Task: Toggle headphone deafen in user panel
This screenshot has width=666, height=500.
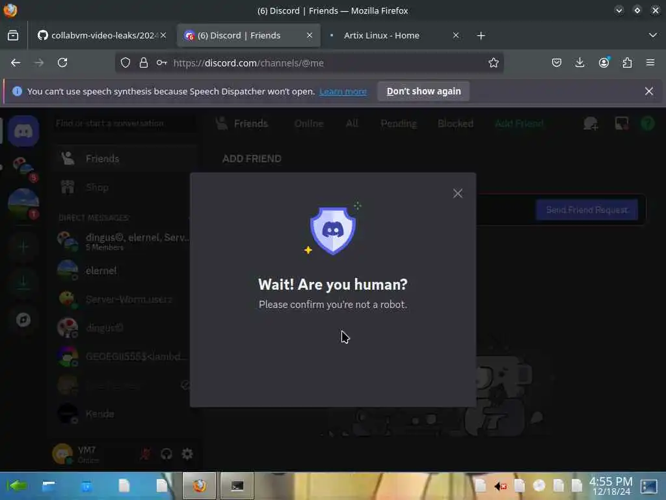Action: [166, 454]
